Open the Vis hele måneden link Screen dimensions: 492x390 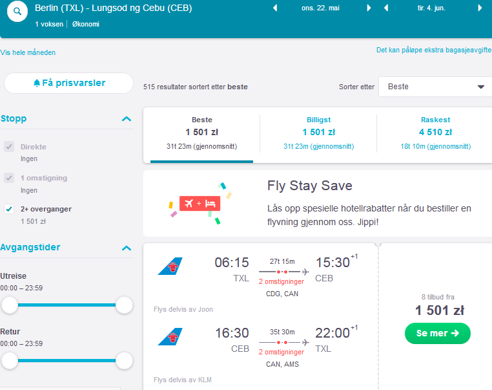point(28,52)
